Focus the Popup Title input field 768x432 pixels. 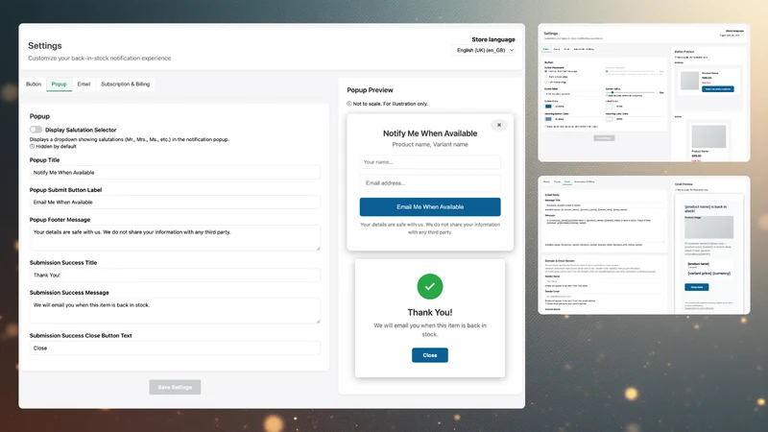coord(175,173)
